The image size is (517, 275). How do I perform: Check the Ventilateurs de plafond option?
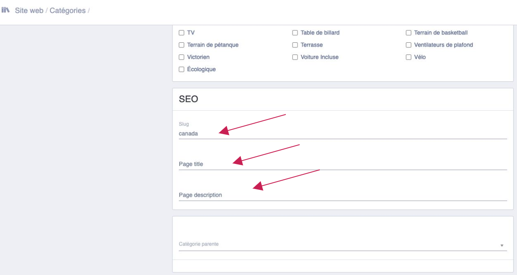coord(408,45)
